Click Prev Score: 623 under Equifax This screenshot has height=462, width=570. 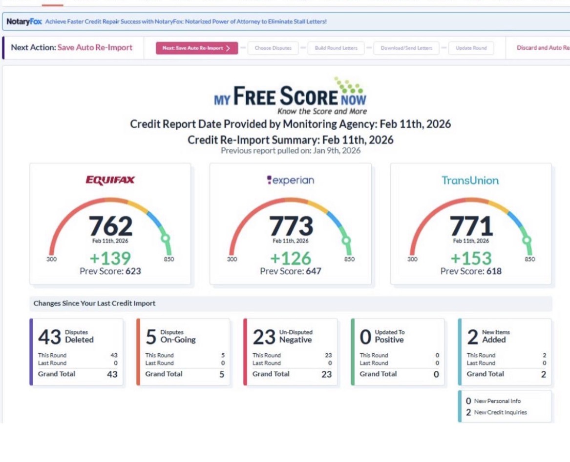pyautogui.click(x=110, y=271)
